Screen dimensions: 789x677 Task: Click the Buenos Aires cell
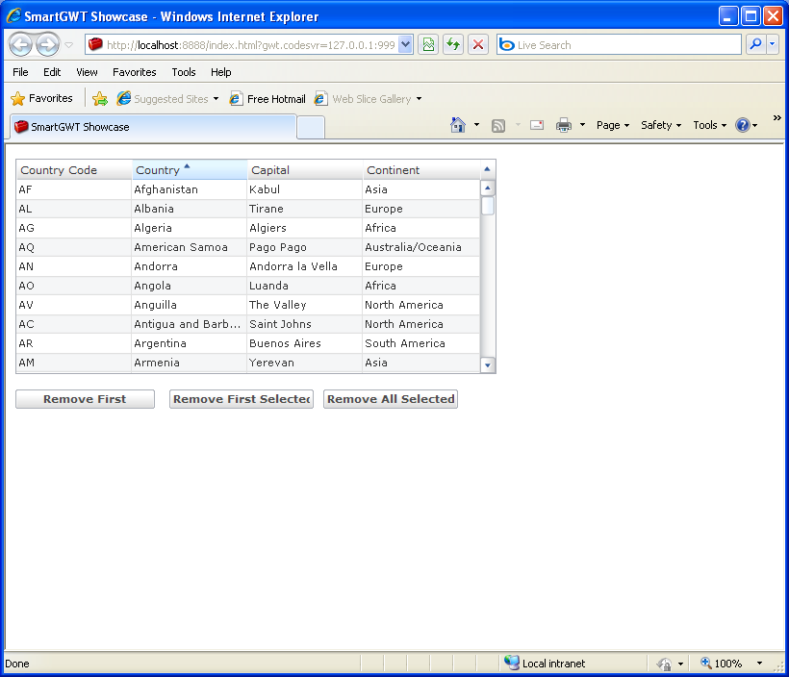(x=304, y=343)
